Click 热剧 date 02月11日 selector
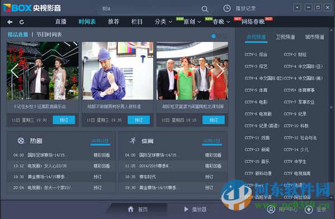This screenshot has height=219, width=335. [x=100, y=141]
